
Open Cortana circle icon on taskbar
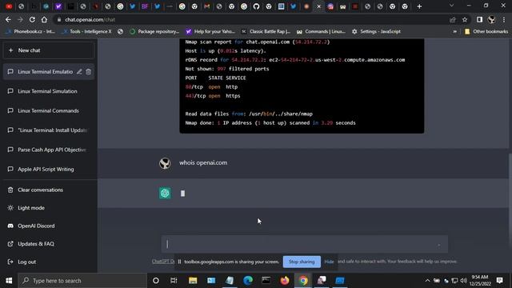(x=156, y=281)
